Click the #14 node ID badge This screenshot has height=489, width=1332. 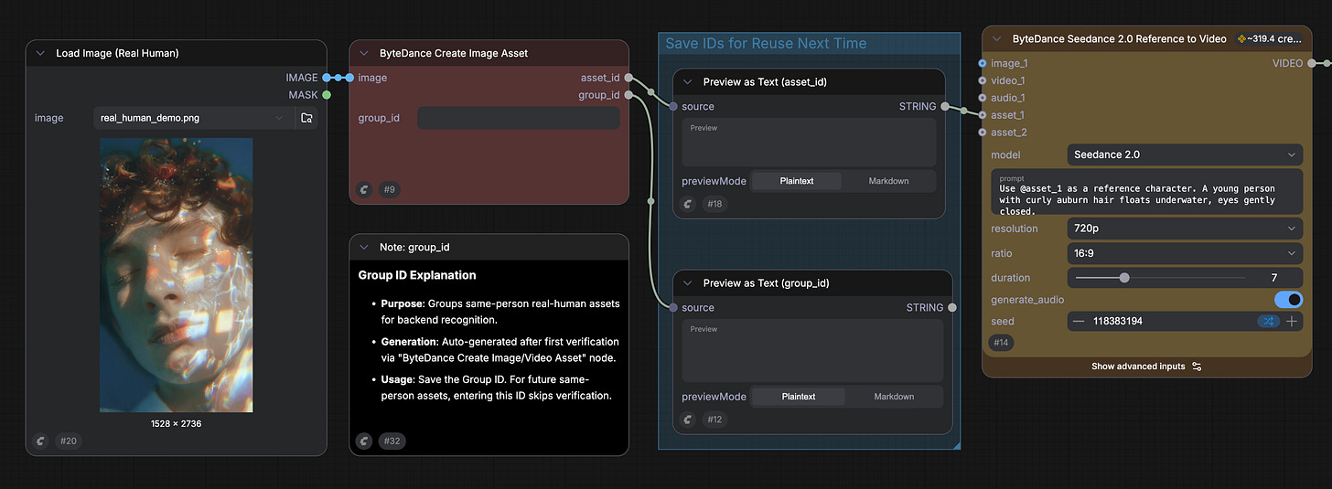pos(1001,343)
